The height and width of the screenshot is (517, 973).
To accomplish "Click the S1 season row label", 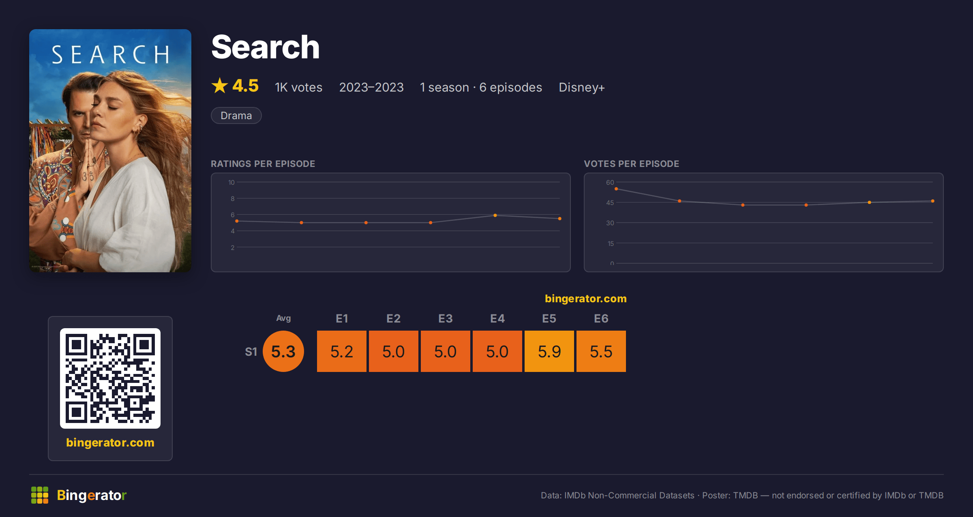I will tap(251, 352).
